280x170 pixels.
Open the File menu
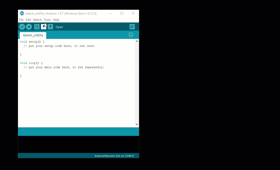click(21, 20)
